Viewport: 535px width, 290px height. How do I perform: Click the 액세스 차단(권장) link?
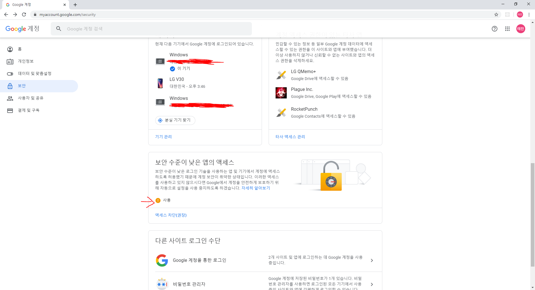[x=171, y=215]
